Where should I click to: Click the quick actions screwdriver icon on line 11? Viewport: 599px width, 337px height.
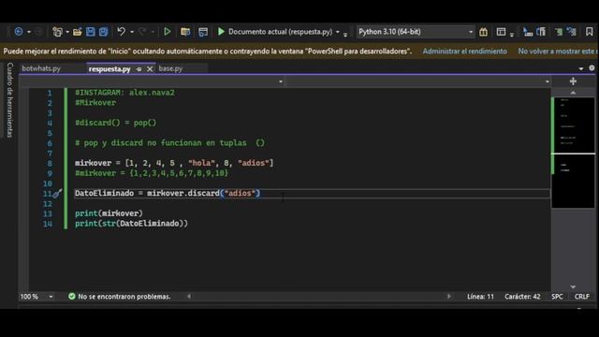57,194
